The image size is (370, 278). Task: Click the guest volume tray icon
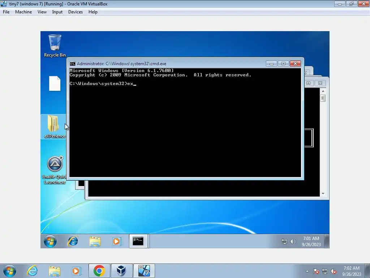293,241
